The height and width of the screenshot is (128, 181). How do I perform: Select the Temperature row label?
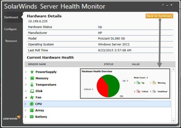(46, 85)
